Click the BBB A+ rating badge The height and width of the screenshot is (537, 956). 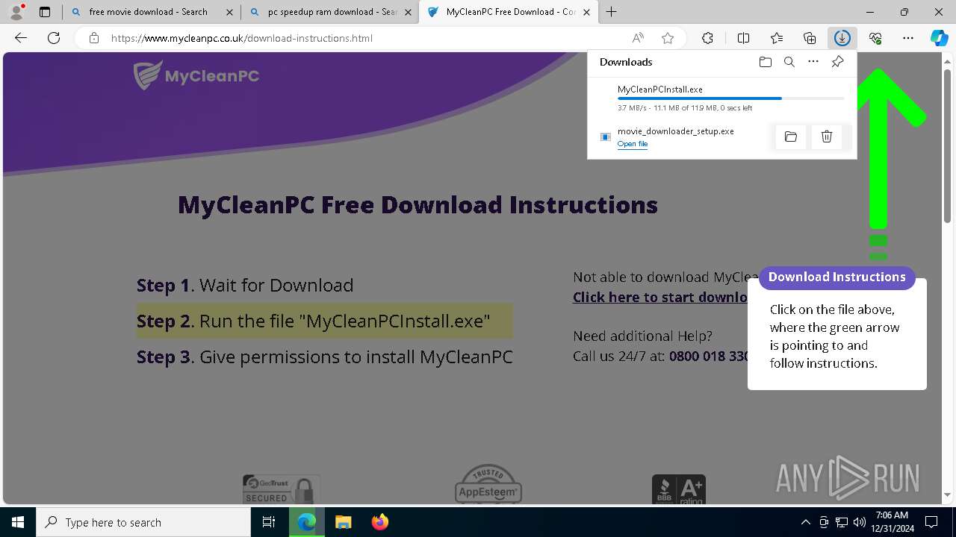(679, 490)
